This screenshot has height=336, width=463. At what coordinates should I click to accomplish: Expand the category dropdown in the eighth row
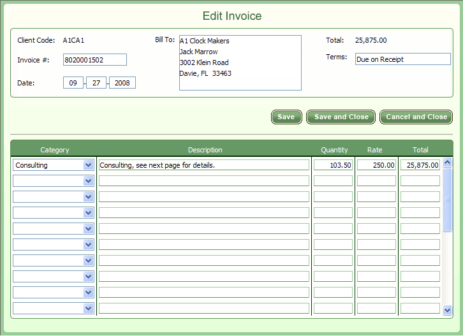tap(88, 277)
